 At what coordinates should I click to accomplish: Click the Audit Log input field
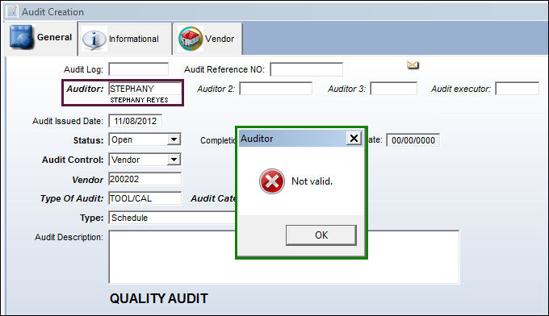point(138,69)
